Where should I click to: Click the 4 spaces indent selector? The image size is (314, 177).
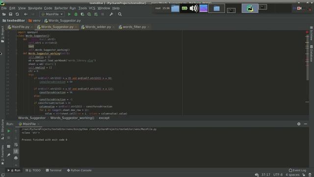292,175
